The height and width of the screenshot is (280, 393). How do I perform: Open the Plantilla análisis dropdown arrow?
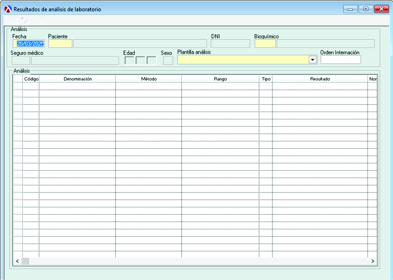pos(313,60)
